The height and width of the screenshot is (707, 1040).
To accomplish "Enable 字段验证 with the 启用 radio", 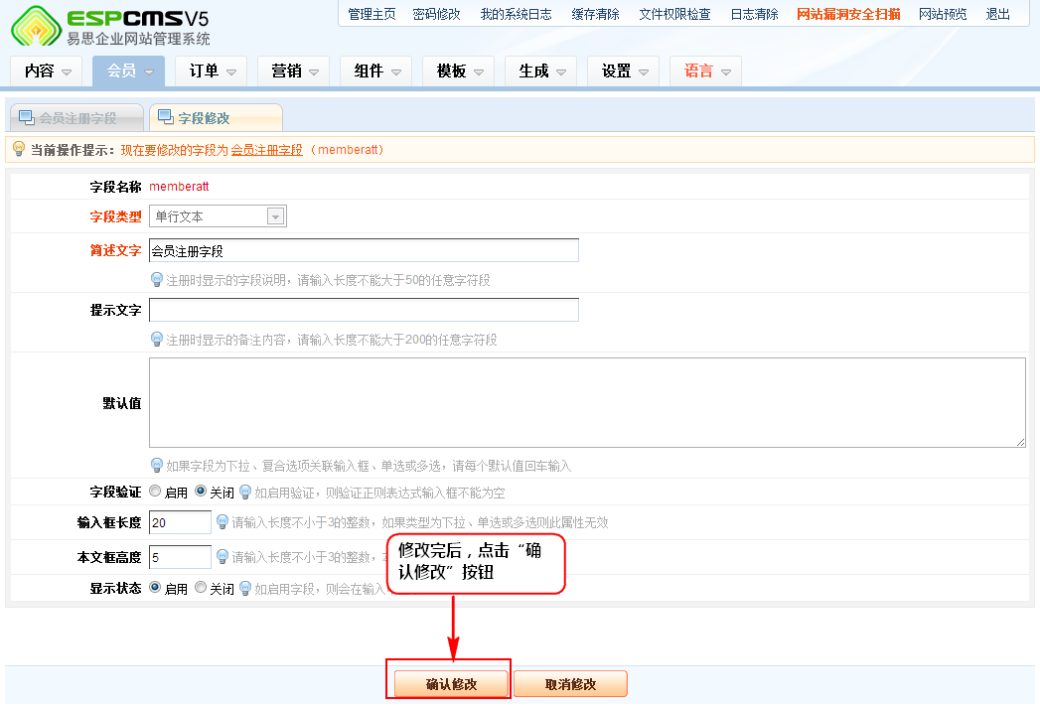I will [155, 491].
